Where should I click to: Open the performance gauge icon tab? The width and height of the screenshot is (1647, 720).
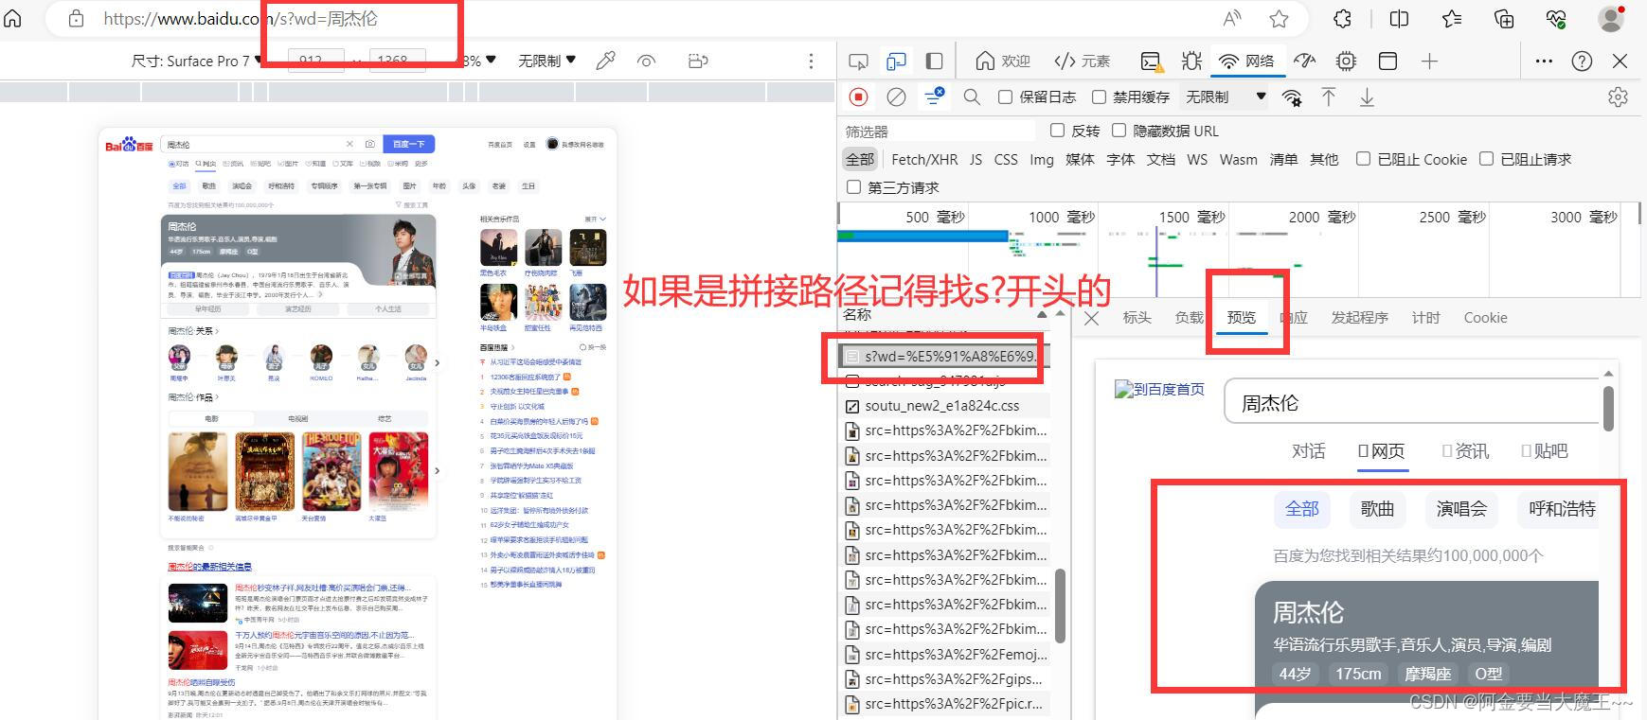[1305, 61]
